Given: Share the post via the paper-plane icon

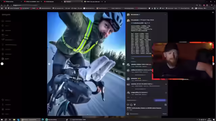Looking at the screenshot, I should (135, 105).
